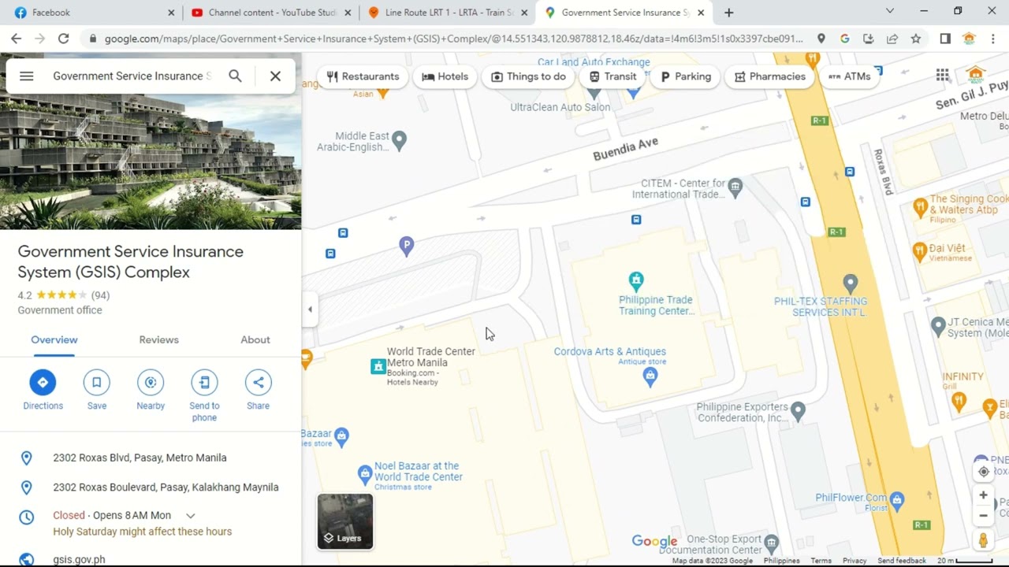Go back with the browser arrow
Image resolution: width=1009 pixels, height=567 pixels.
pyautogui.click(x=16, y=39)
